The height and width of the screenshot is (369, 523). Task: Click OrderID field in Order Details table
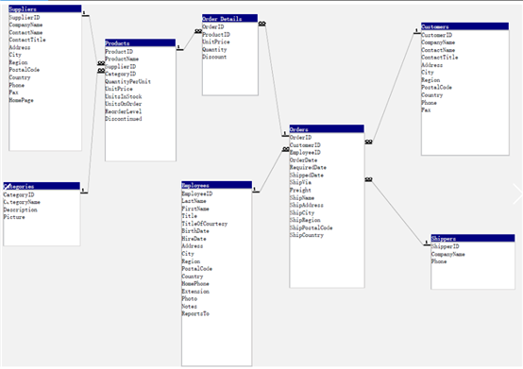pos(213,26)
